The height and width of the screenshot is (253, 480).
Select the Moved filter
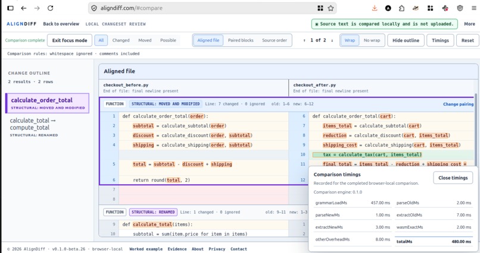(145, 40)
